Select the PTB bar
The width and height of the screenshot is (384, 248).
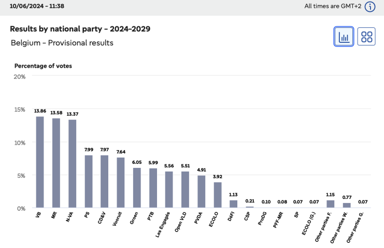coord(152,188)
